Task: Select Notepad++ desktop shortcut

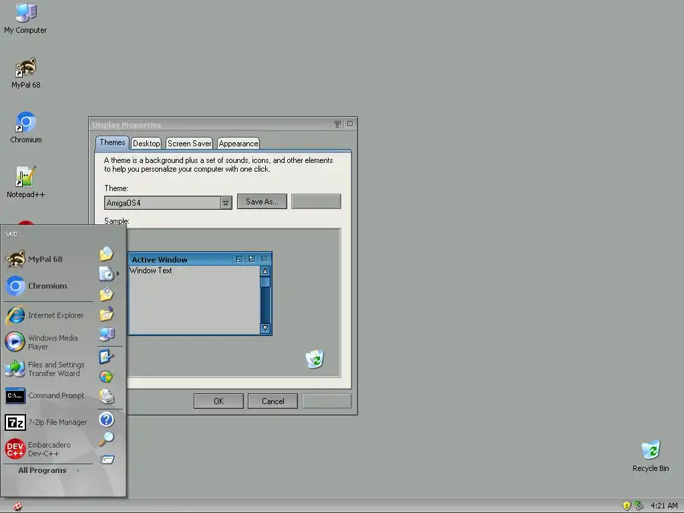Action: 26,182
